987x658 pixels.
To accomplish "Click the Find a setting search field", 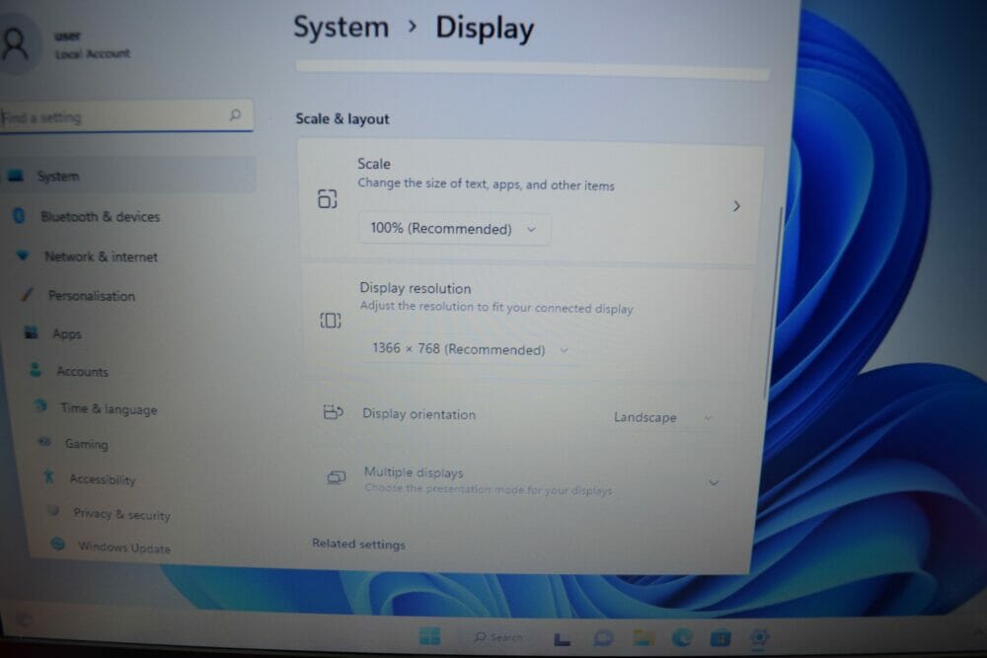I will (x=126, y=115).
